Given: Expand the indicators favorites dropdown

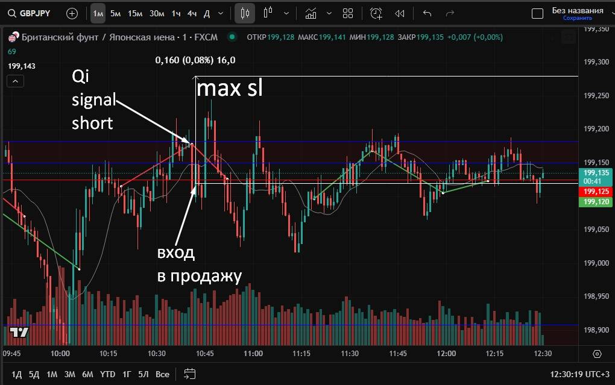Looking at the screenshot, I should tap(329, 14).
